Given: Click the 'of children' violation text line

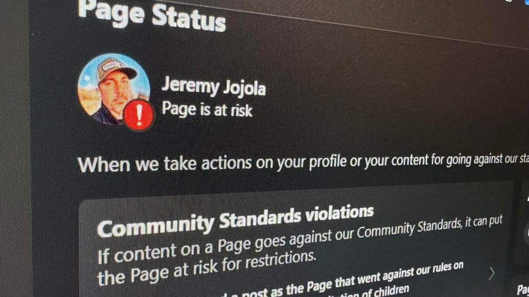Looking at the screenshot, I should click(x=390, y=291).
